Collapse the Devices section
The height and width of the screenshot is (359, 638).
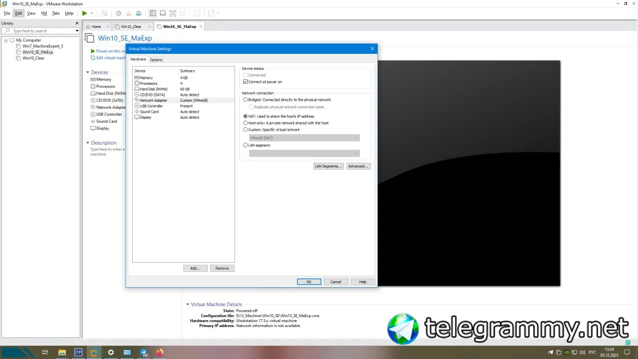88,72
